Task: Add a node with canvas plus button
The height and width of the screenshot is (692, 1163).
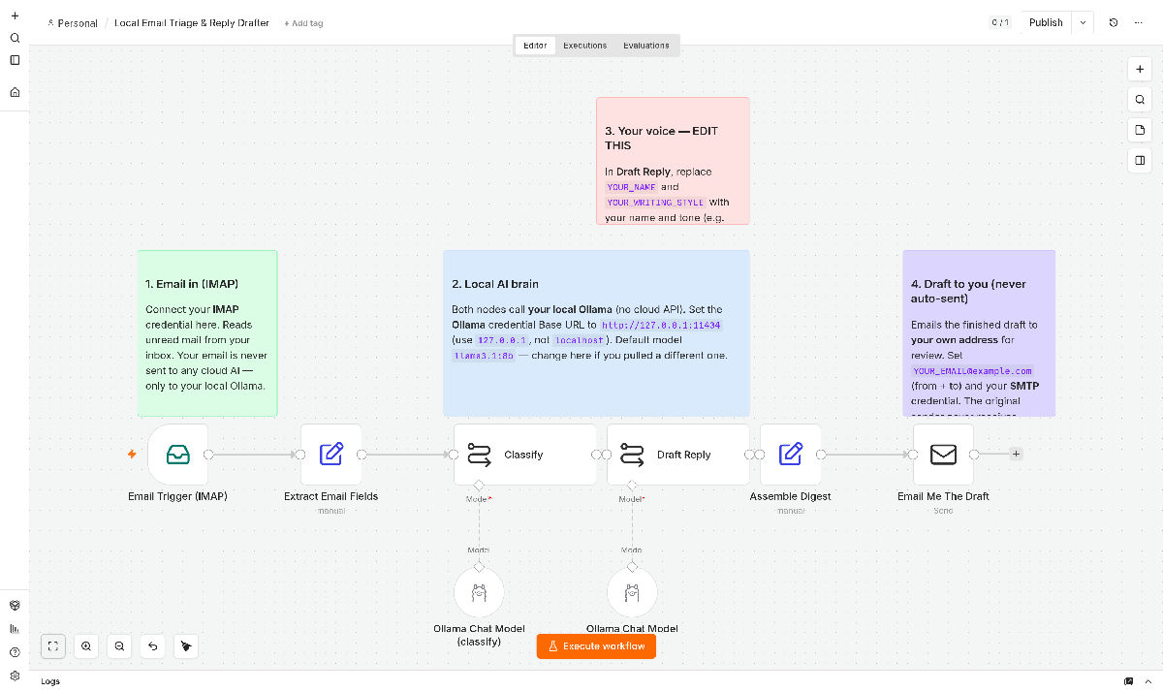Action: click(x=1140, y=69)
